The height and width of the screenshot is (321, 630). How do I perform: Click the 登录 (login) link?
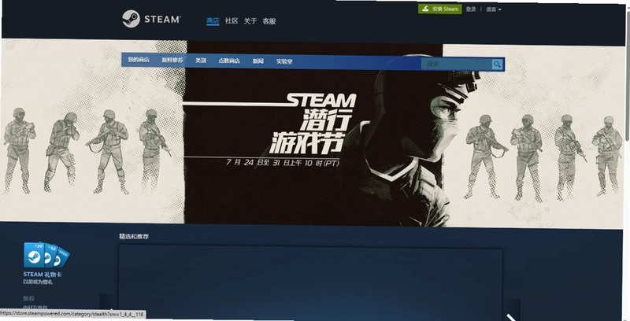click(471, 9)
